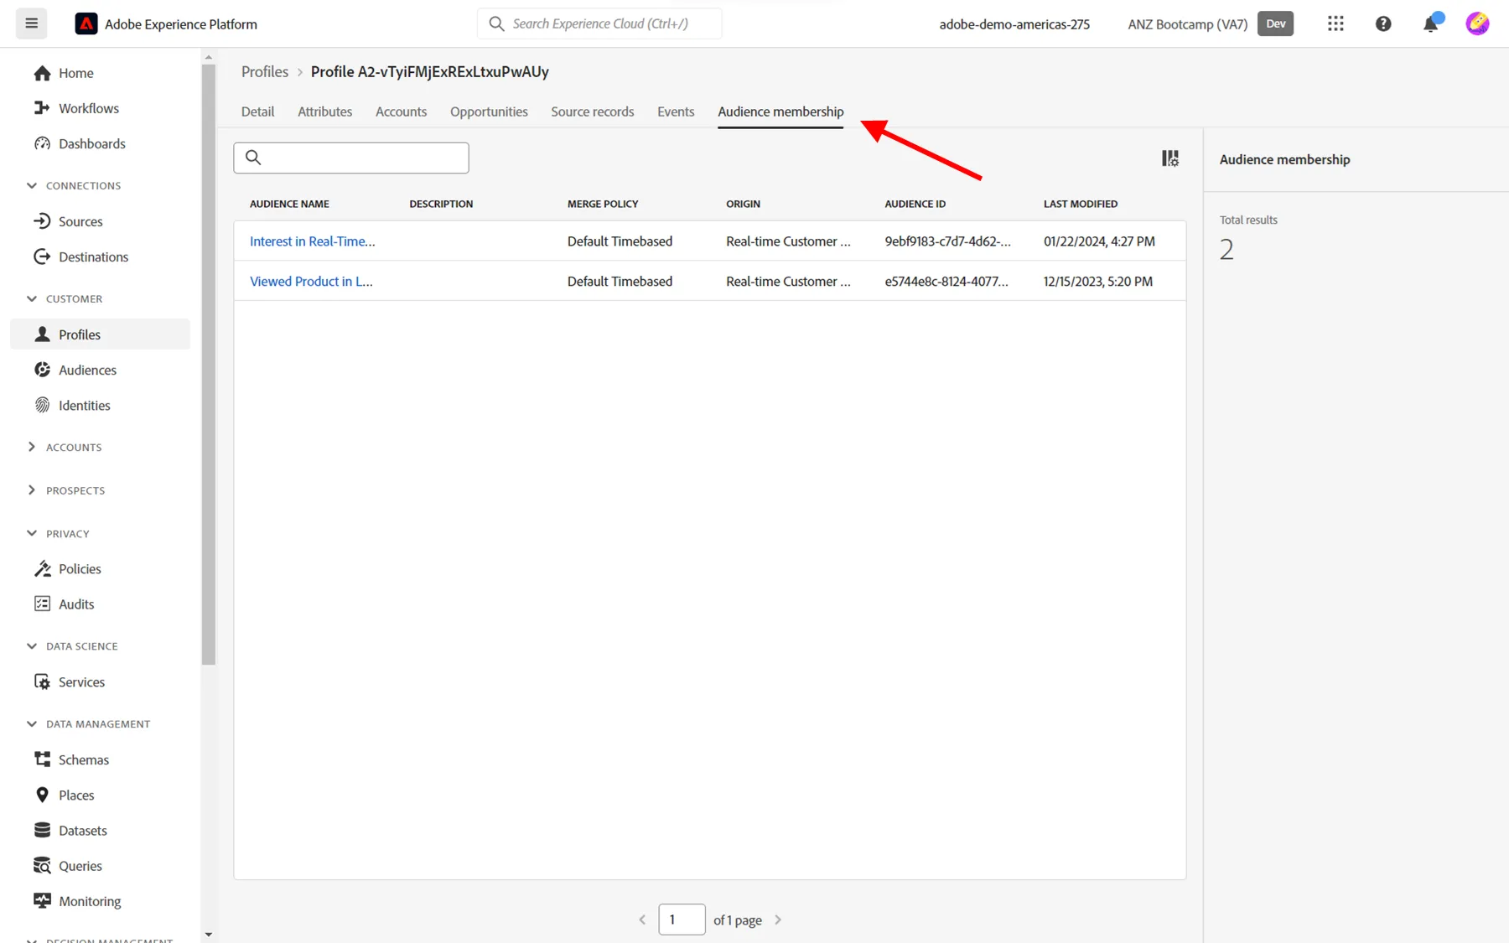Switch to the Source records tab
The width and height of the screenshot is (1509, 943).
[x=592, y=111]
